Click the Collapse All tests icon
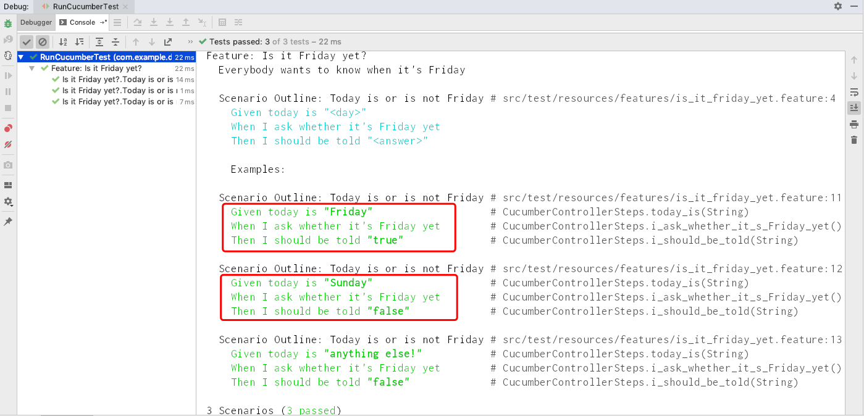Image resolution: width=864 pixels, height=416 pixels. [x=115, y=42]
